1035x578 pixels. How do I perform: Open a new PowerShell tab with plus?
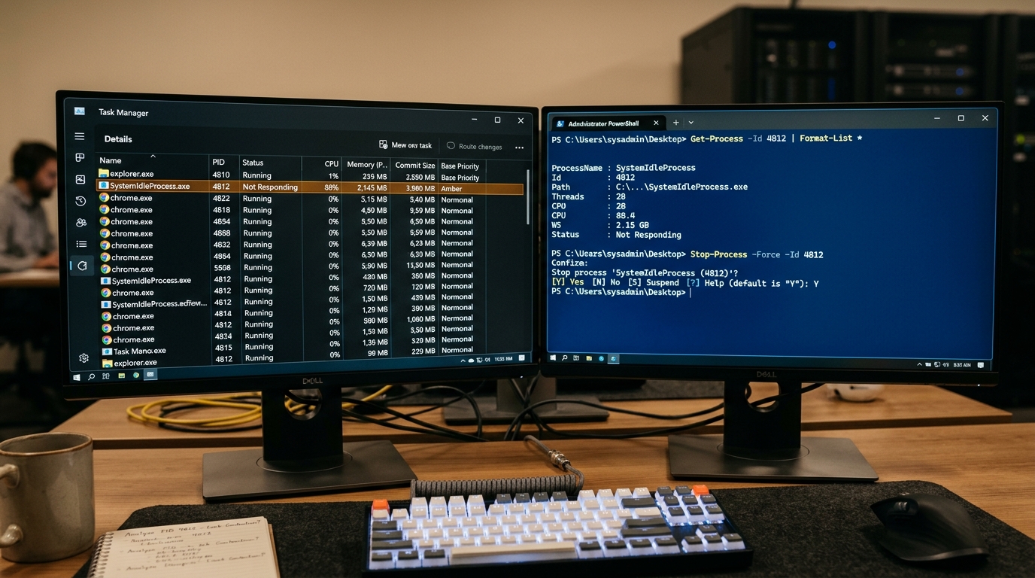coord(675,123)
